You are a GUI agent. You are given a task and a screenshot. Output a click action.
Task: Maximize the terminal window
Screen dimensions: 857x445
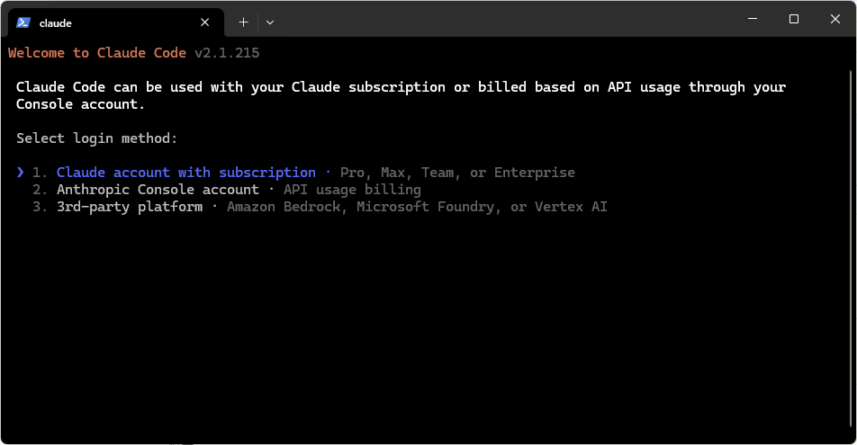coord(794,19)
